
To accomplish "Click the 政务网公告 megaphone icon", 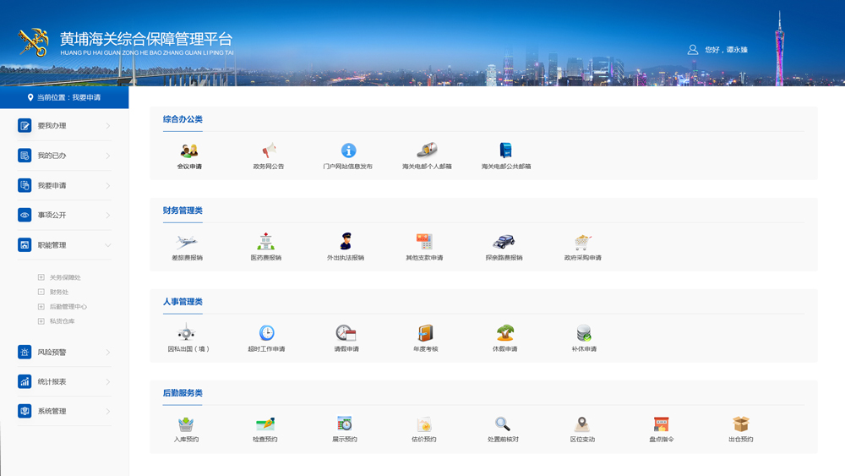I will [269, 151].
